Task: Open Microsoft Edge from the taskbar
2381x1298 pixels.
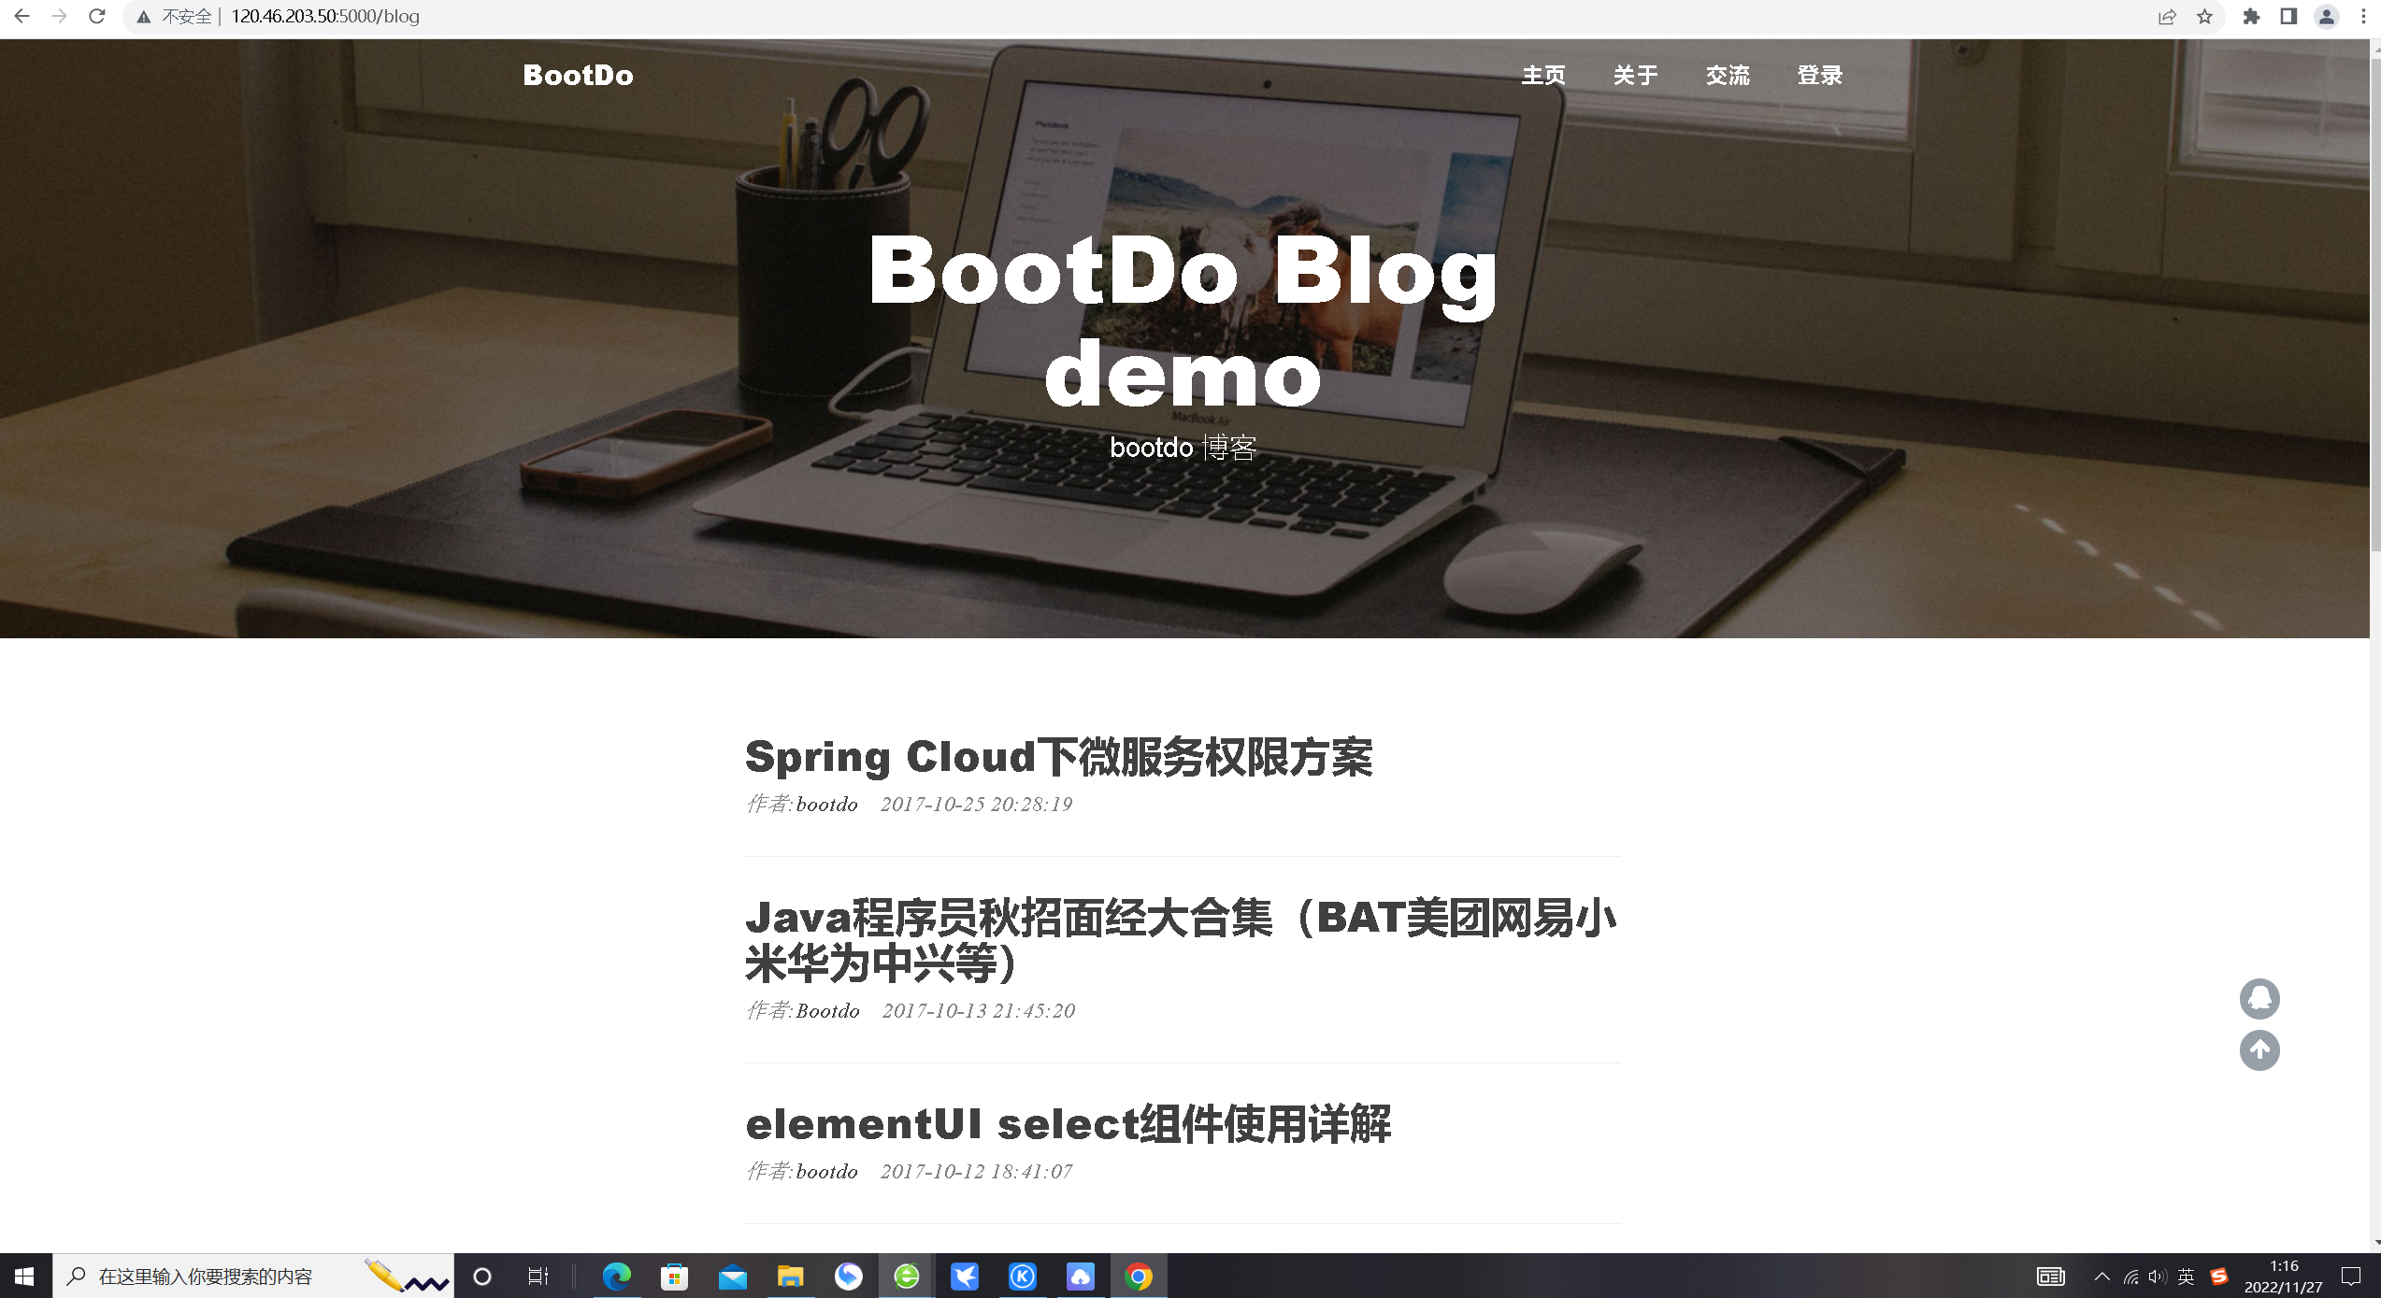Action: (616, 1276)
